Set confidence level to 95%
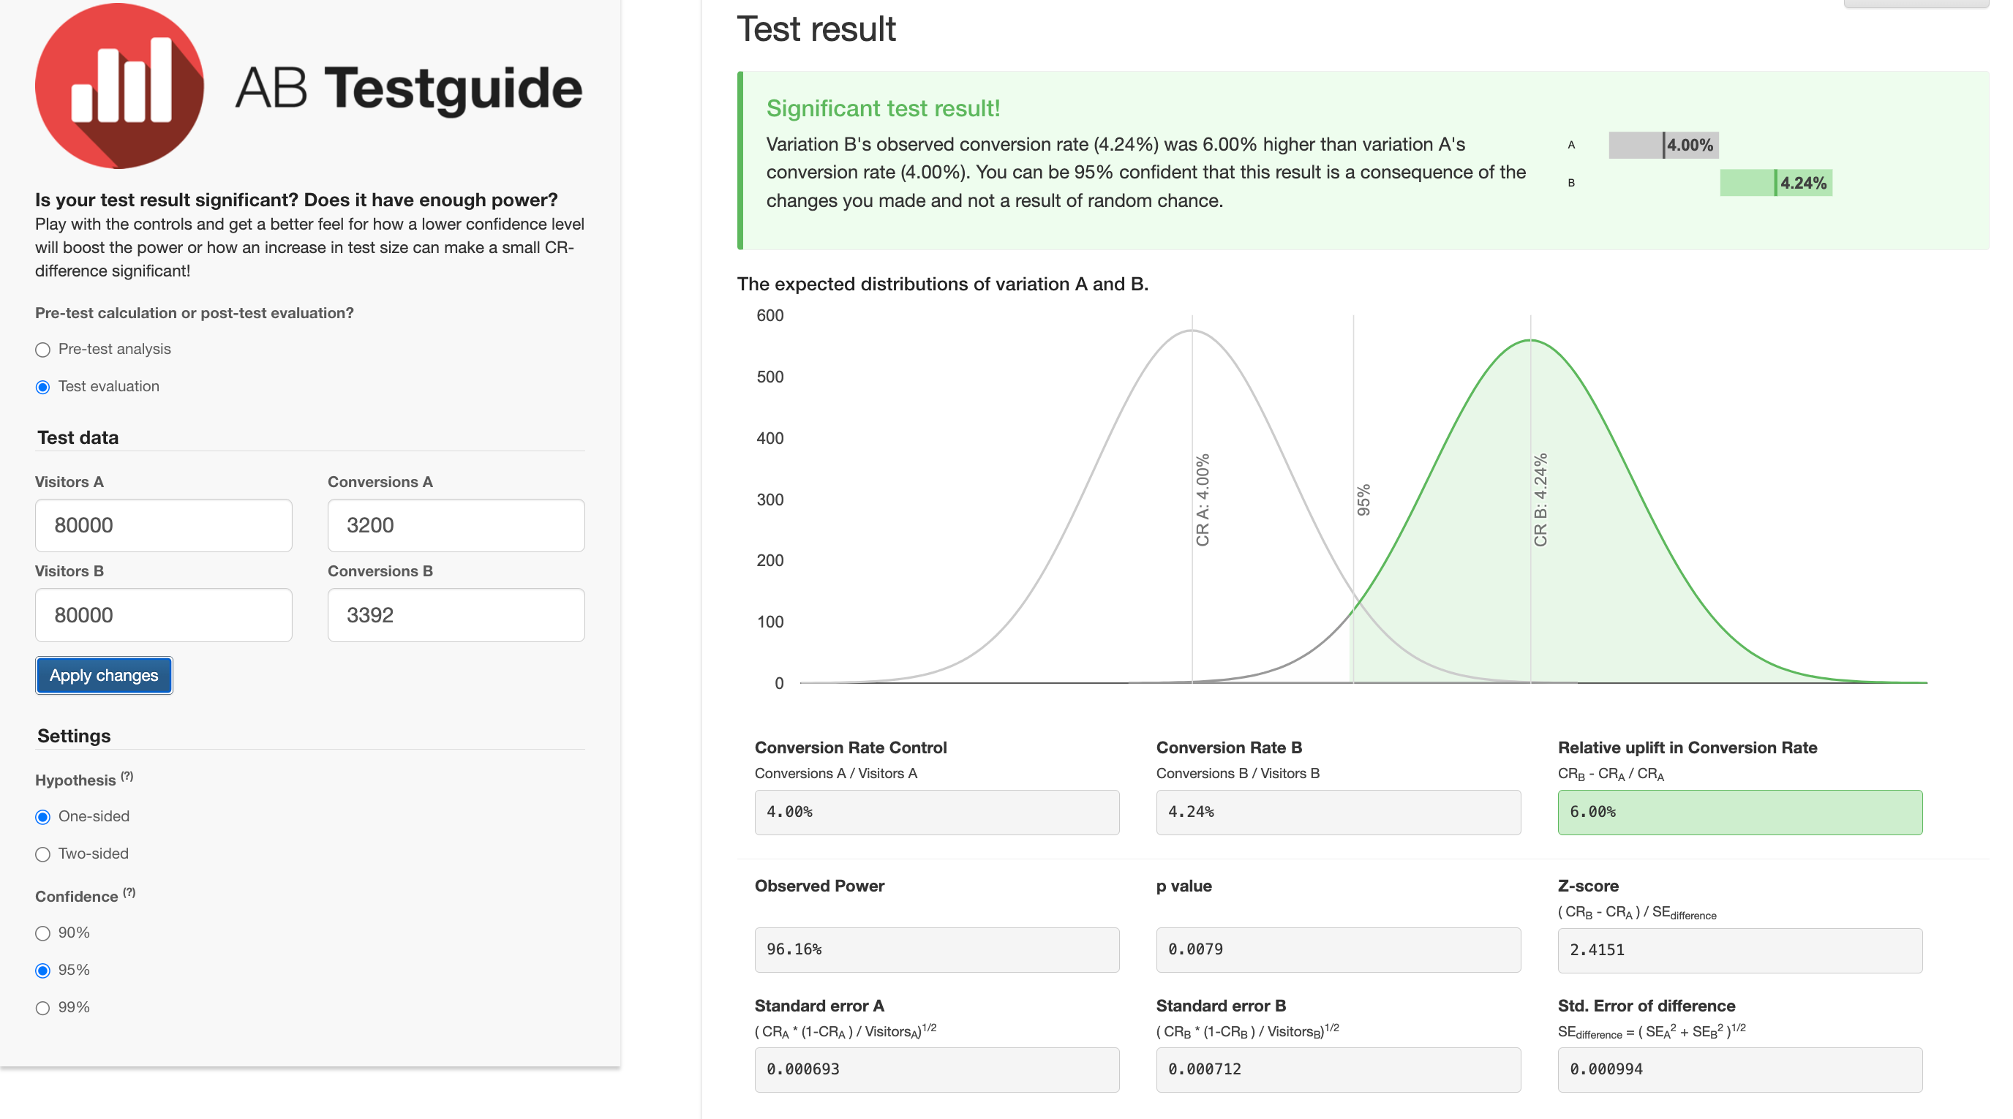 tap(43, 971)
